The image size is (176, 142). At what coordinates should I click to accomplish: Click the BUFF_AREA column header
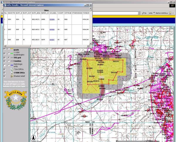36,13
